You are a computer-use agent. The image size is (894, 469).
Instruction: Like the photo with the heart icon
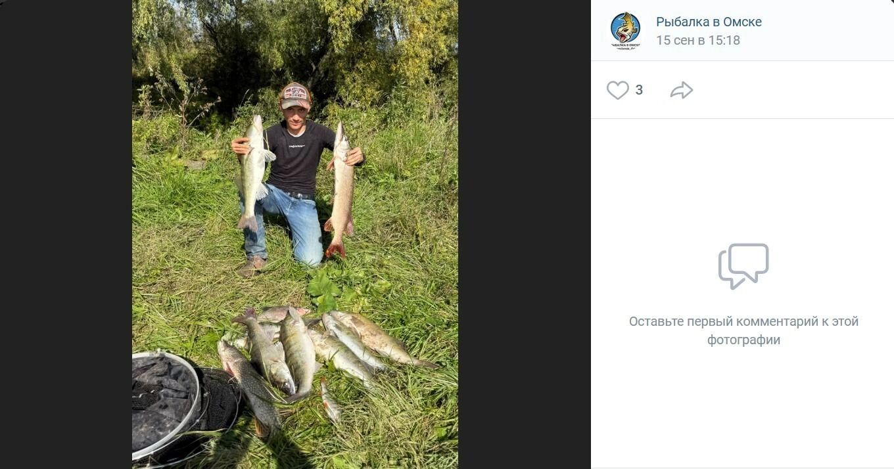[617, 90]
